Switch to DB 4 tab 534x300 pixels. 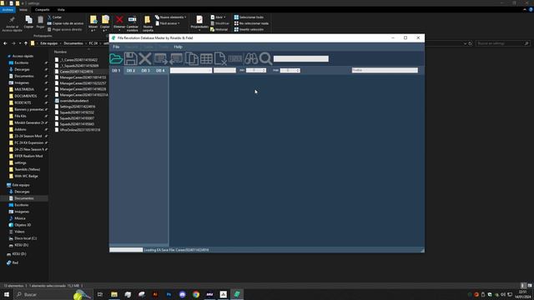pos(160,70)
